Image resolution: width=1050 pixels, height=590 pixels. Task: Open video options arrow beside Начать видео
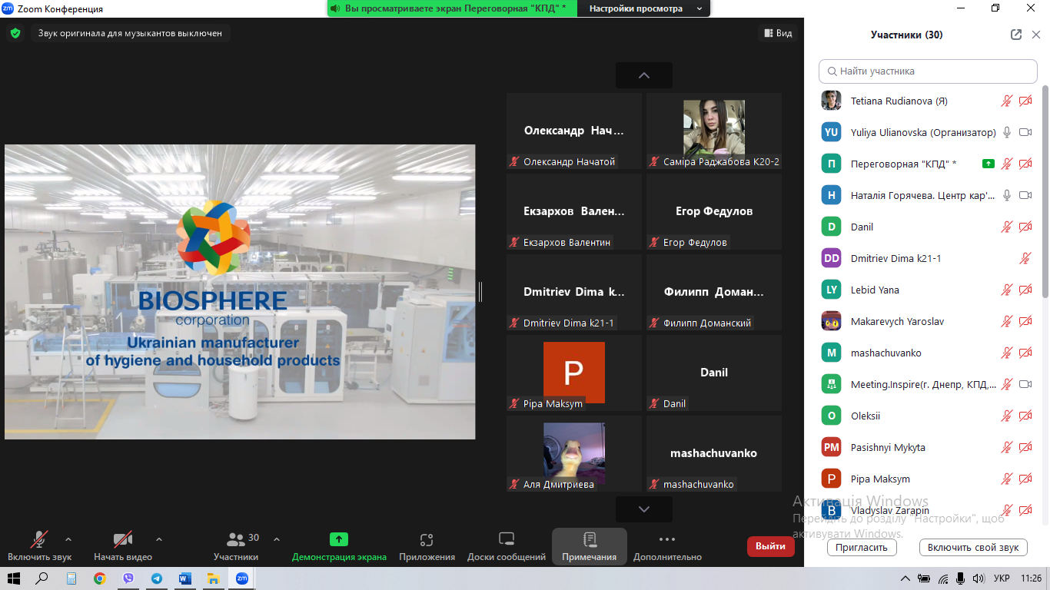[159, 539]
